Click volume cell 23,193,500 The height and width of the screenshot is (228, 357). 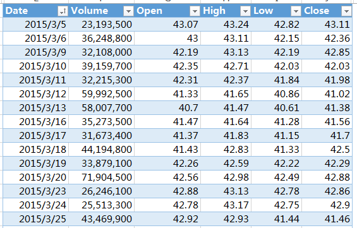click(x=101, y=25)
